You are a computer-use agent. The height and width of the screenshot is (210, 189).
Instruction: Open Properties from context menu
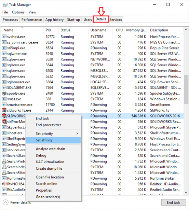coord(54,190)
